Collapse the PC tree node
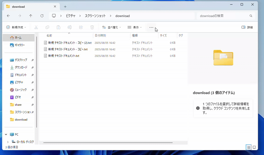Screen dimensions: 264x155 tap(6, 134)
